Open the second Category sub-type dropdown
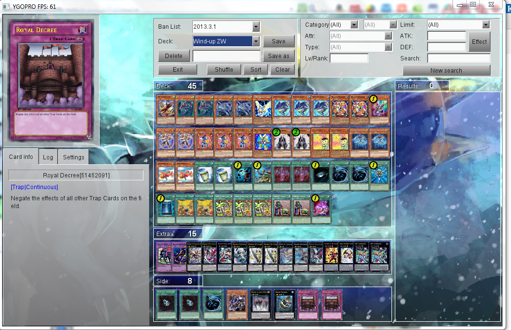511x330 pixels. coord(393,25)
